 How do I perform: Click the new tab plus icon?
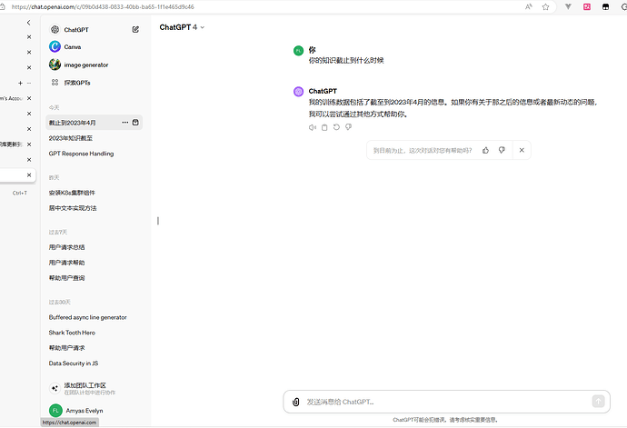tap(20, 84)
